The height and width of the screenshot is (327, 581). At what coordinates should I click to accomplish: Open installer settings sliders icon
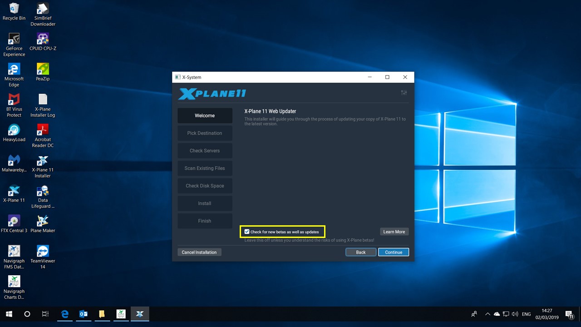point(404,93)
